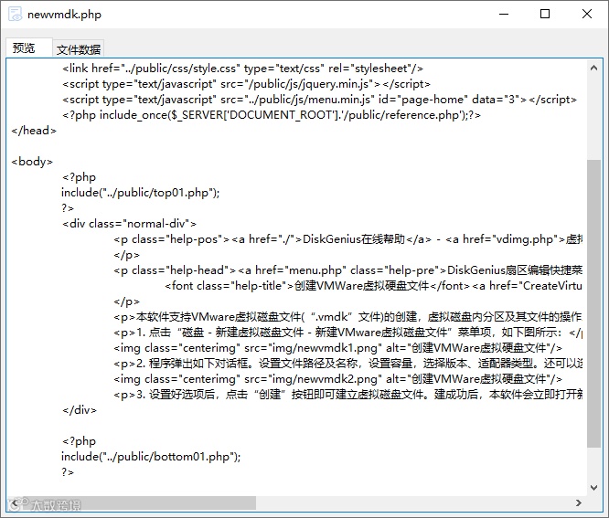Click the <body> tag line
Screen dimensions: 609x518
tap(32, 162)
